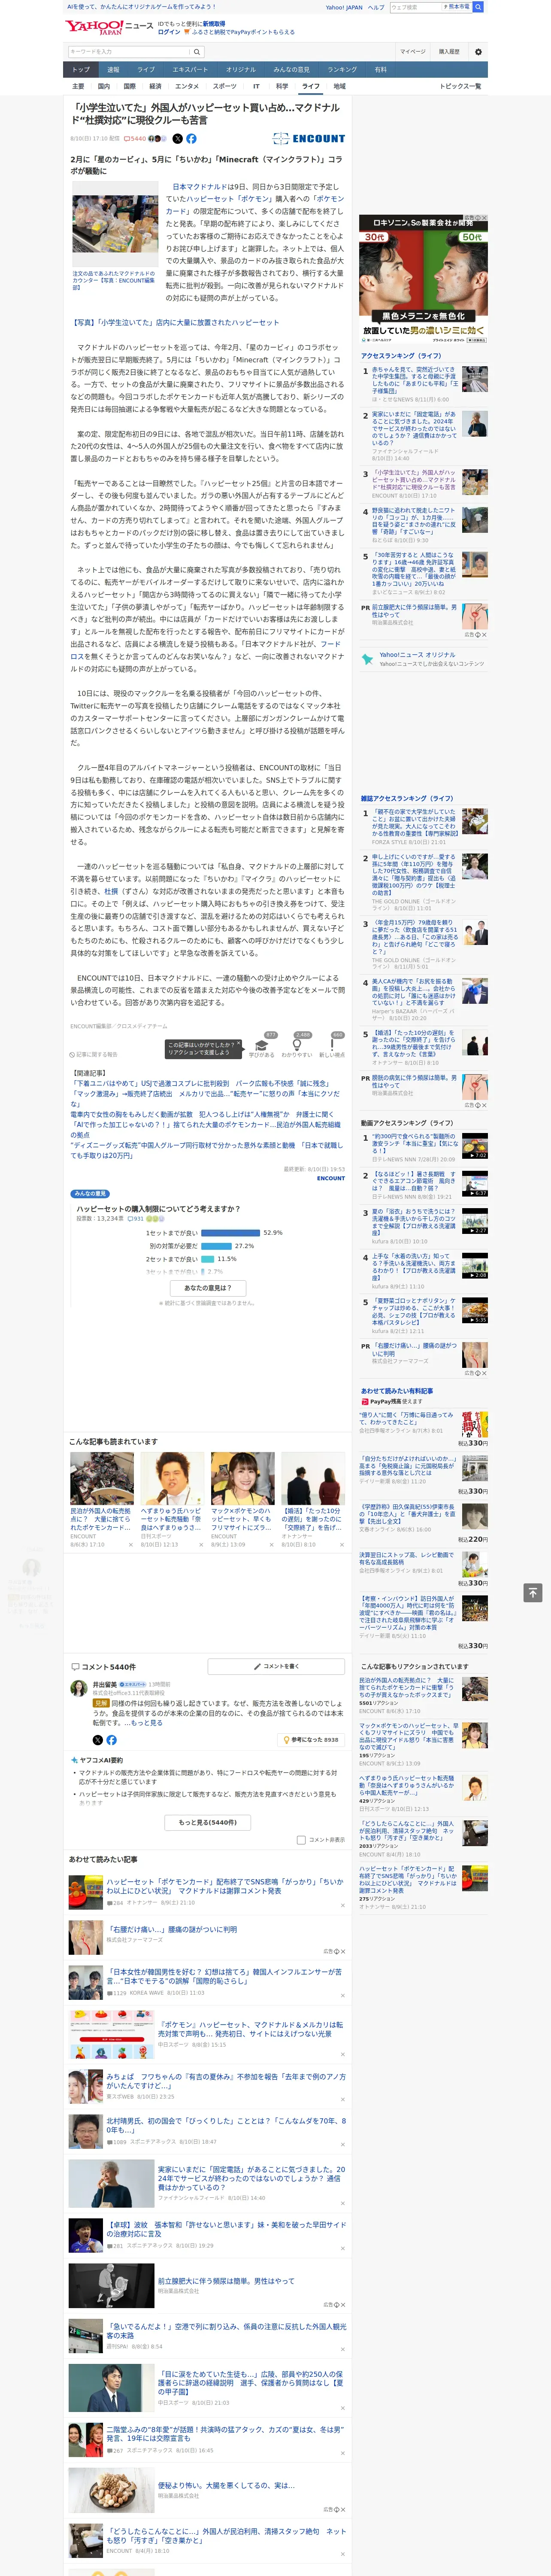Open the エキスパート navigation tab
The image size is (551, 2576).
(x=190, y=70)
